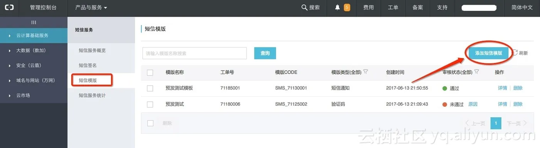540x148 pixels.
Task: Collapse sidebar using the top handle icon
Action: (34, 22)
